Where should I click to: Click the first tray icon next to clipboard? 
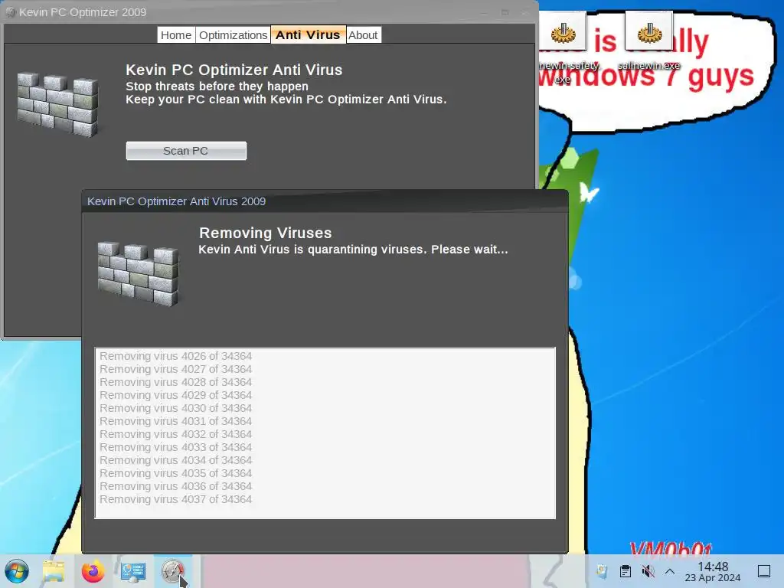click(x=602, y=571)
